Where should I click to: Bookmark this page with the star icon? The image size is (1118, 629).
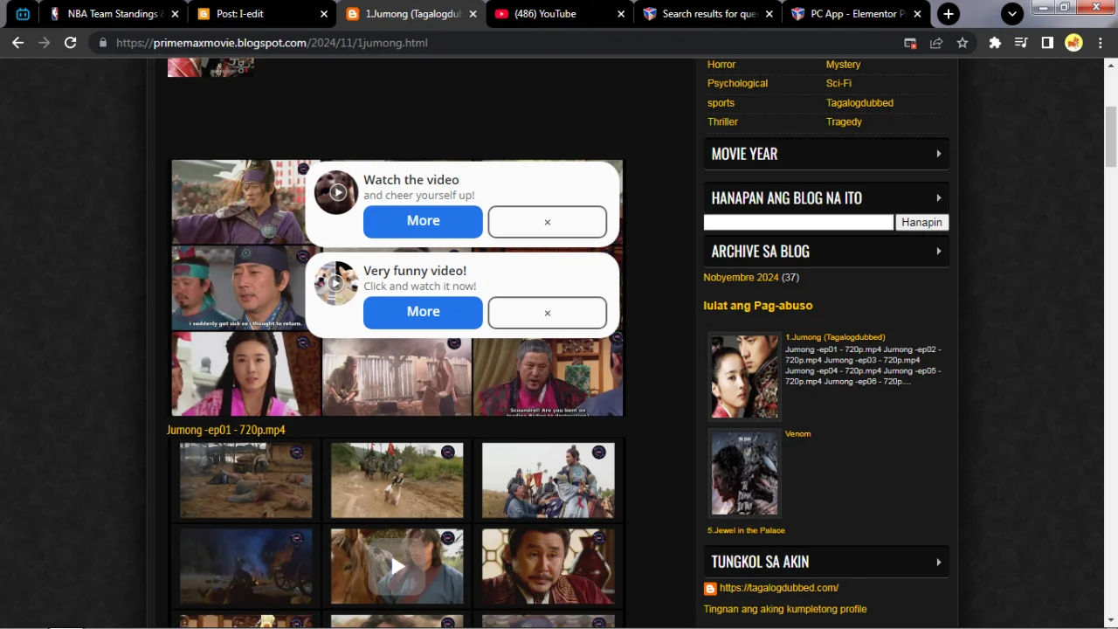(x=963, y=42)
